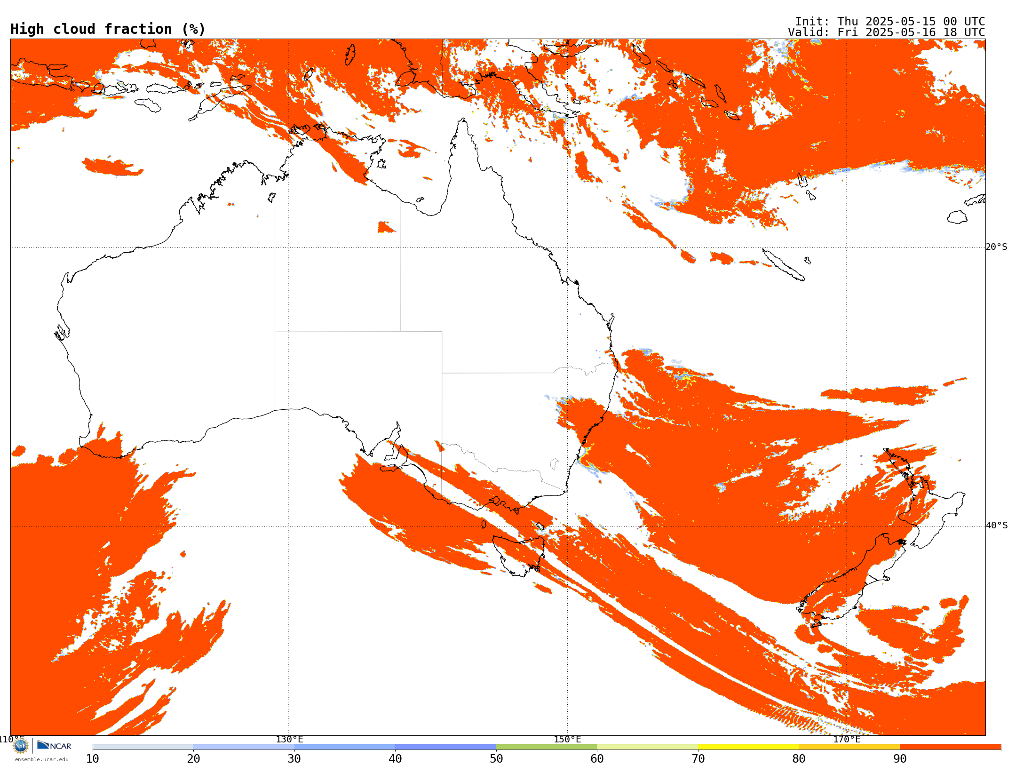Click colorbar tick label 80
The height and width of the screenshot is (765, 1016).
pos(799,758)
